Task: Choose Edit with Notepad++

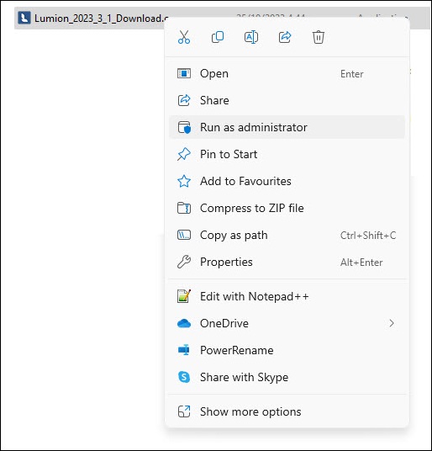Action: (287, 296)
